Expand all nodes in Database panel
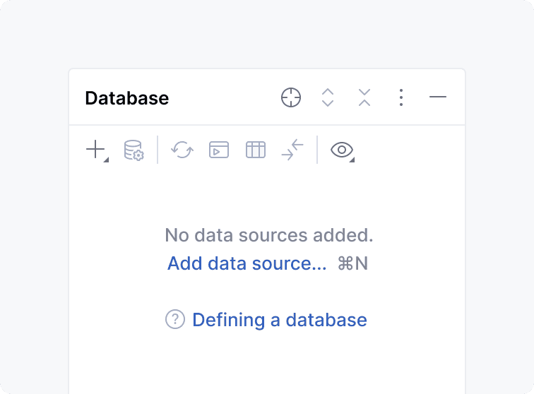The height and width of the screenshot is (394, 534). 328,97
